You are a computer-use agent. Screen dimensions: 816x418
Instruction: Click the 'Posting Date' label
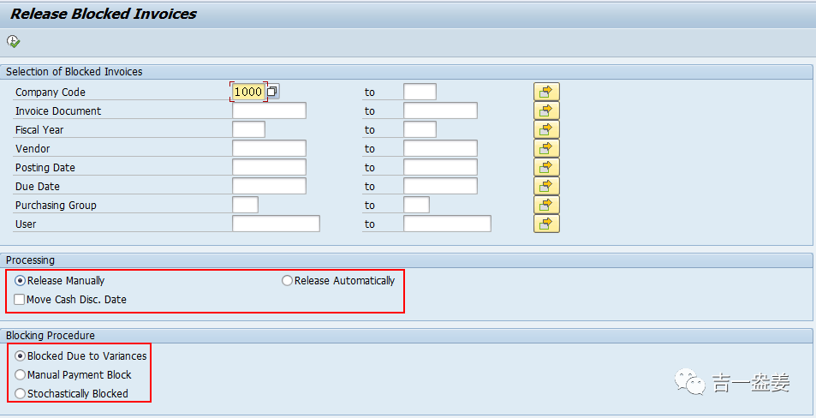coord(45,168)
